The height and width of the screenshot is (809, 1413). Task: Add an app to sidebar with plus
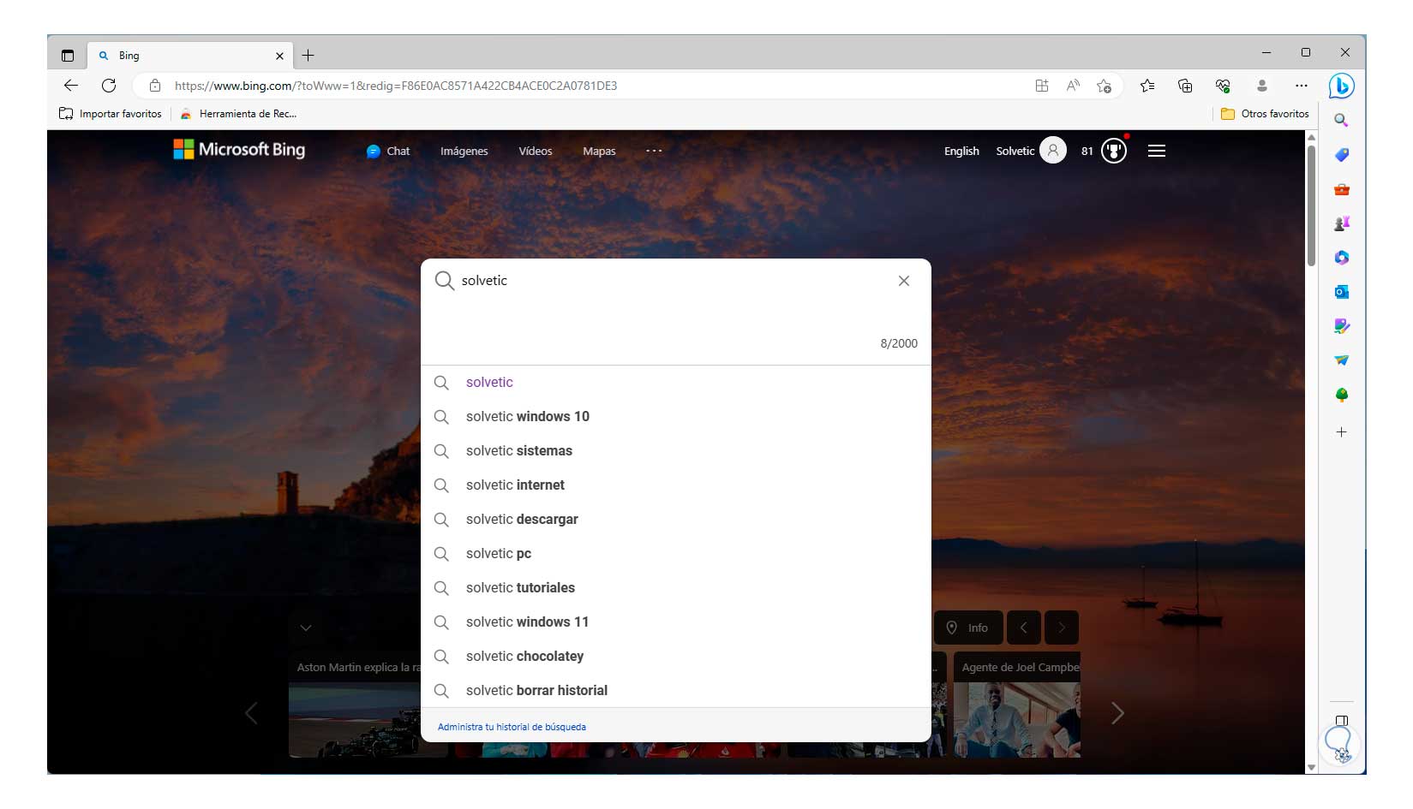click(x=1342, y=432)
